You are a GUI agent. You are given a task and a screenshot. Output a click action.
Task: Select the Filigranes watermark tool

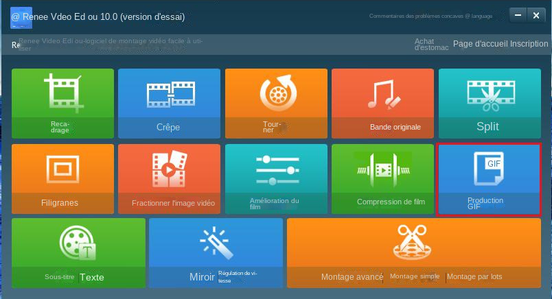(x=62, y=178)
